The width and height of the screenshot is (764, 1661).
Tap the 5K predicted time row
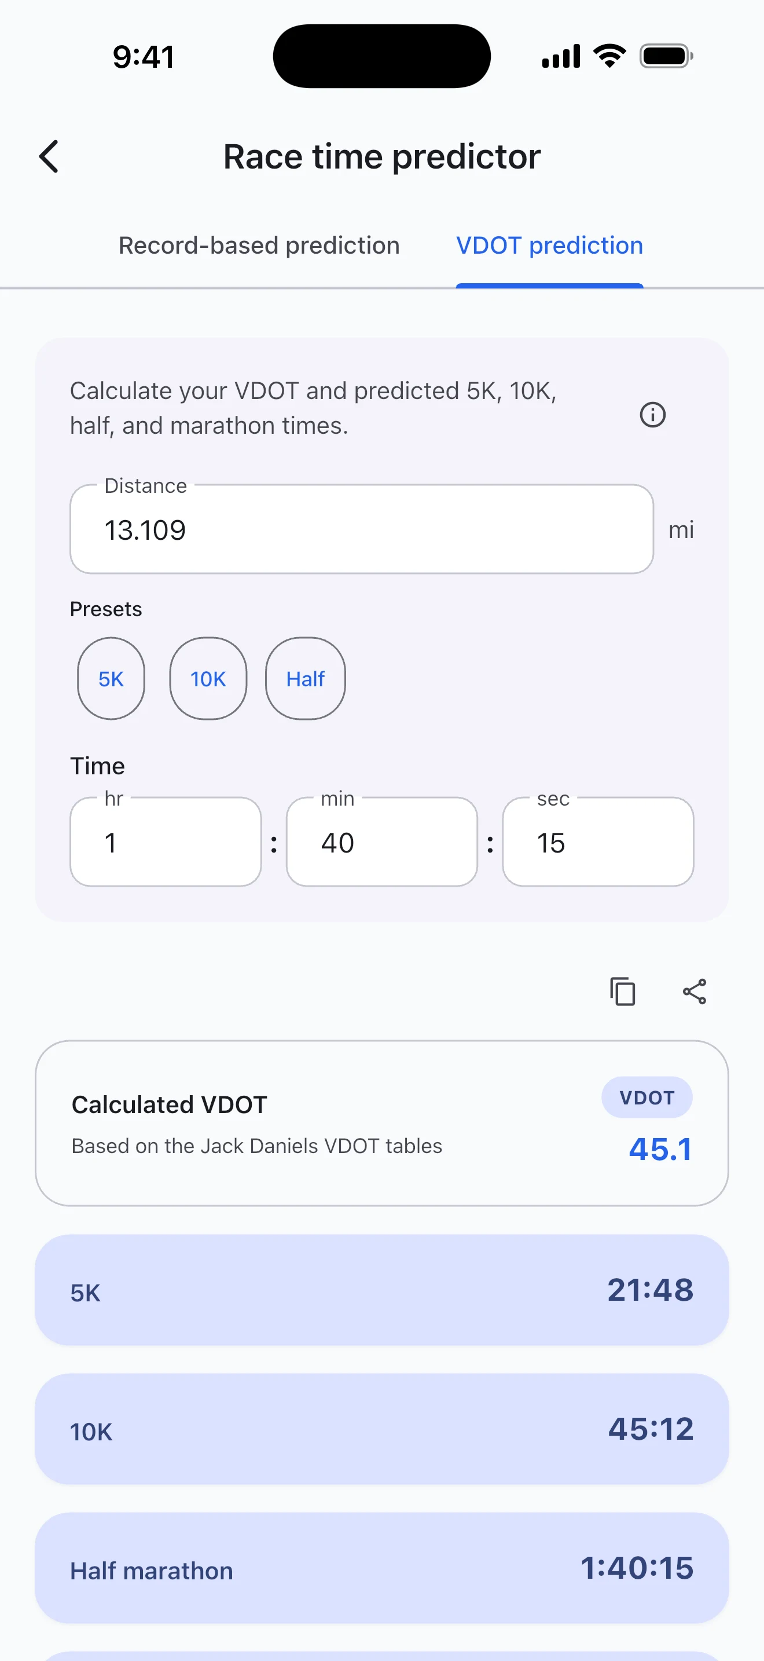(x=381, y=1290)
